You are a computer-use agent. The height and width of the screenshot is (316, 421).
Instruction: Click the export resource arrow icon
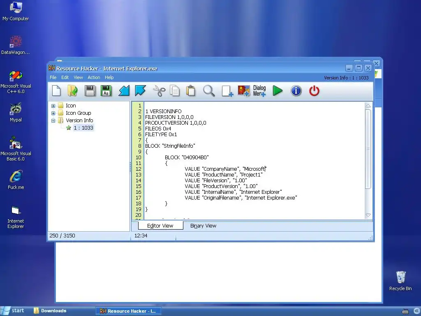(x=140, y=91)
